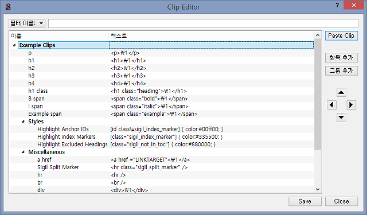
Task: Click the span class="bold" text cell
Action: click(x=149, y=99)
